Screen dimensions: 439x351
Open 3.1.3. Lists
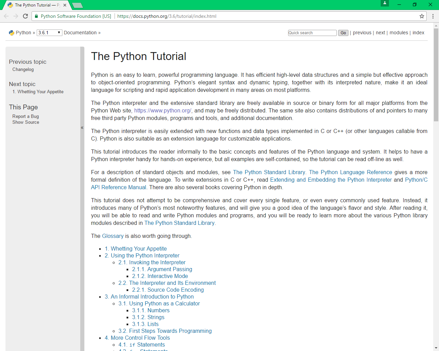(145, 324)
